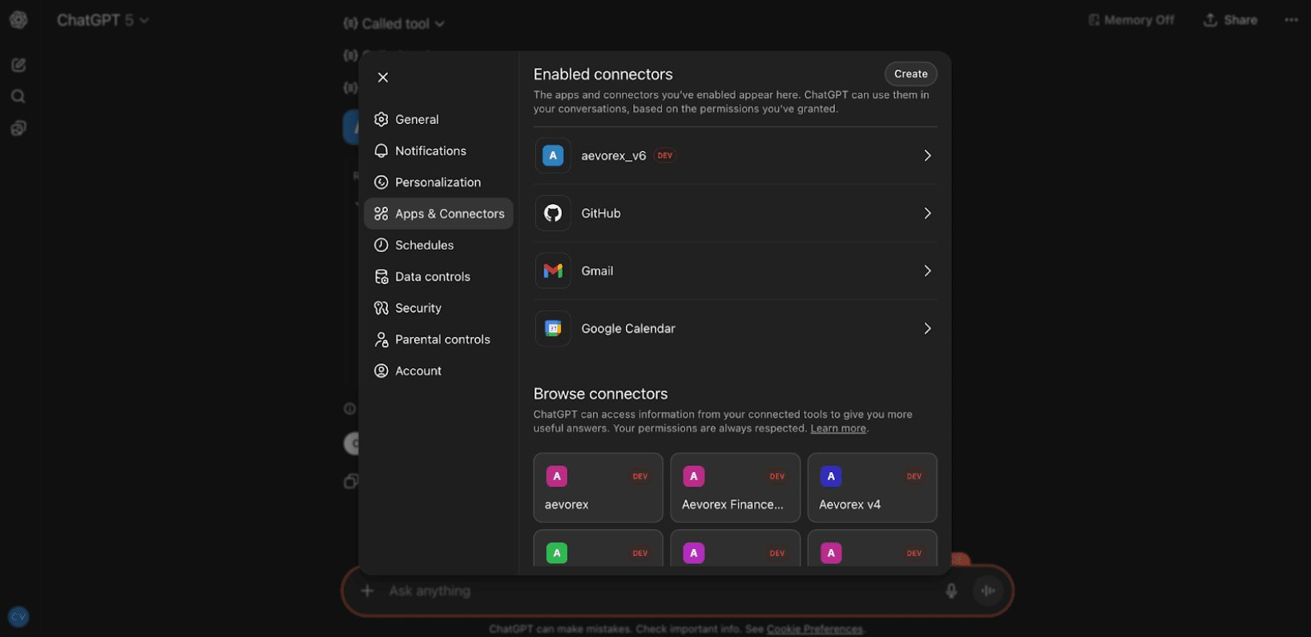Open Parental controls settings

438,339
